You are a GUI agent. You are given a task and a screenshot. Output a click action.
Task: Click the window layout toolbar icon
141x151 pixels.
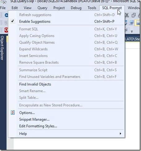point(131,23)
